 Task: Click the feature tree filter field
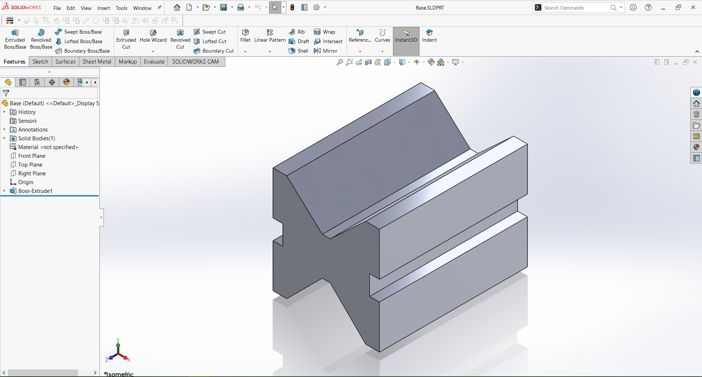point(50,93)
